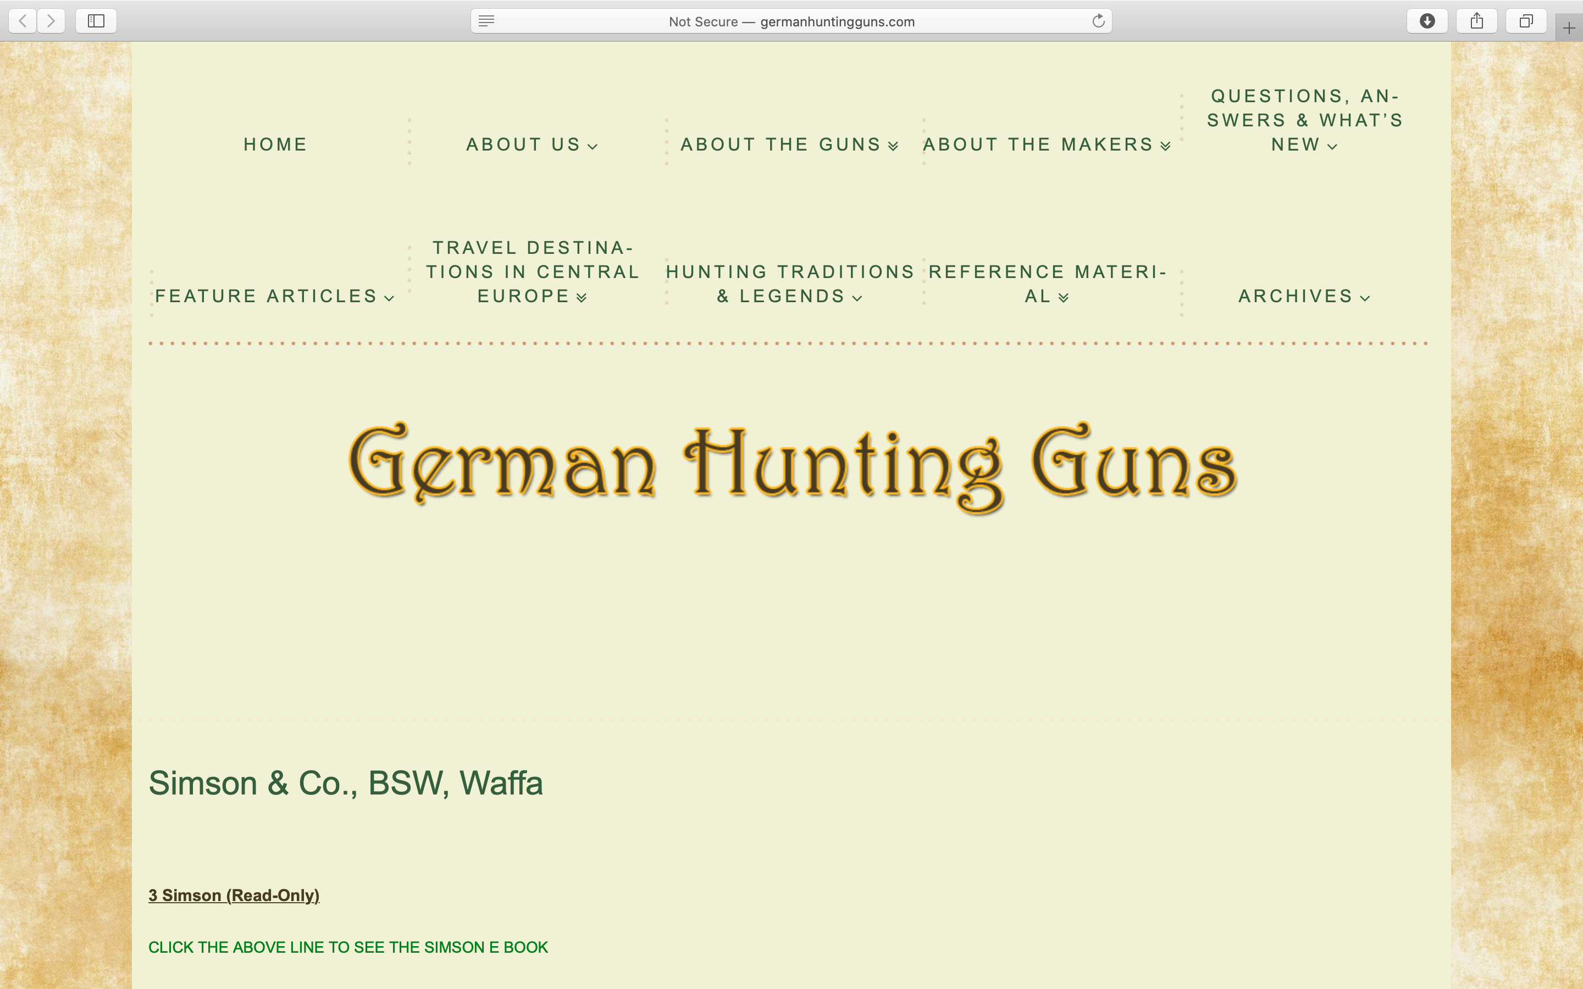The height and width of the screenshot is (989, 1583).
Task: Open Reader view icon in address bar
Action: [486, 21]
